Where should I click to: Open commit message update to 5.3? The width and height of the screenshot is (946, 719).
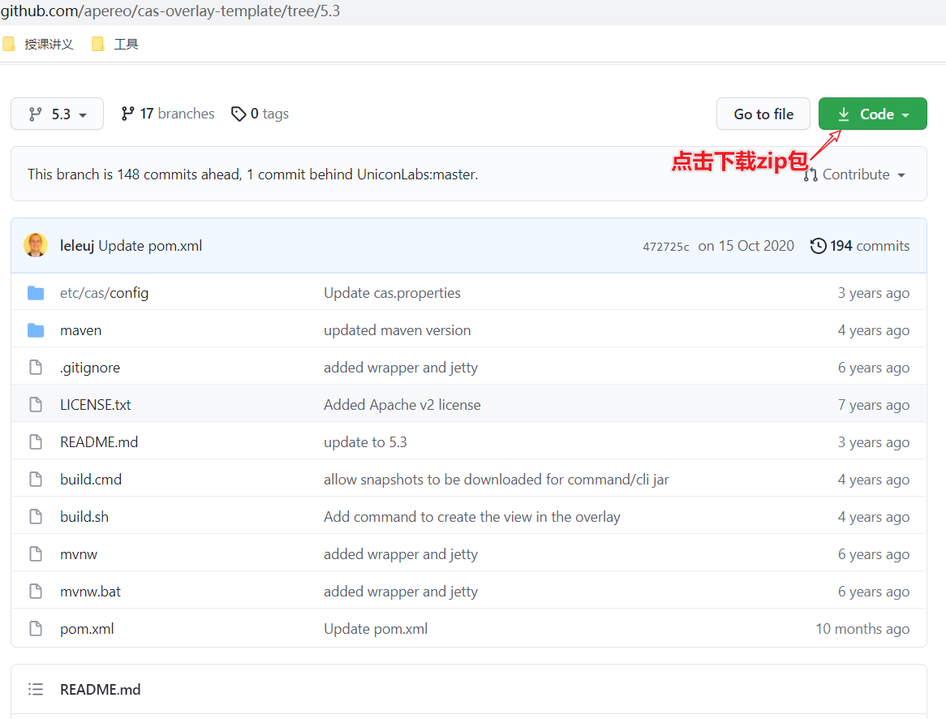[x=365, y=442]
